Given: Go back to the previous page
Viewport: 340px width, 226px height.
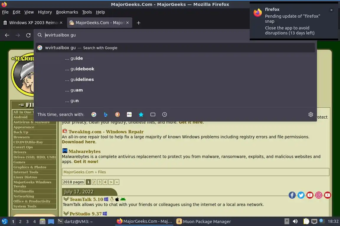Looking at the screenshot, I should coord(7,35).
